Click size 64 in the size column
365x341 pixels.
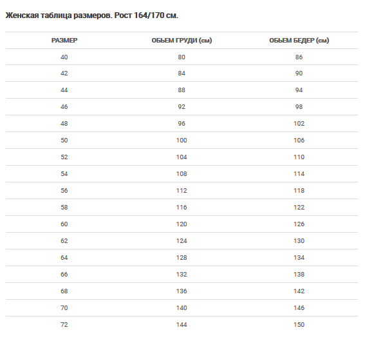point(64,258)
